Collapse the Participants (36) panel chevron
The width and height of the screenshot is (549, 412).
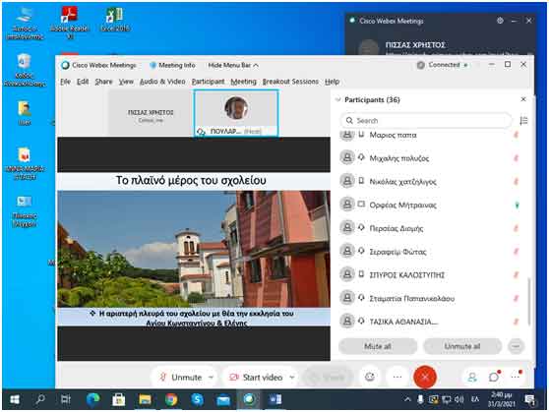338,99
